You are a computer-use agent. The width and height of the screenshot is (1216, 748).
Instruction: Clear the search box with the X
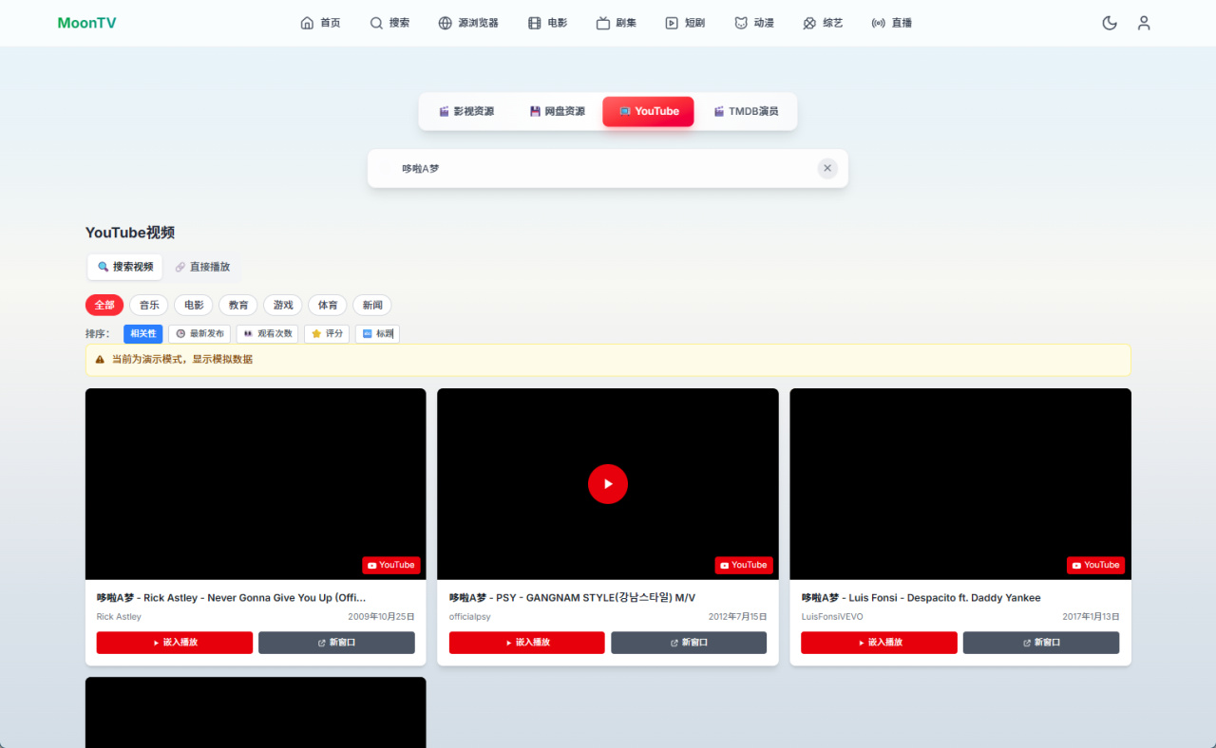coord(827,168)
